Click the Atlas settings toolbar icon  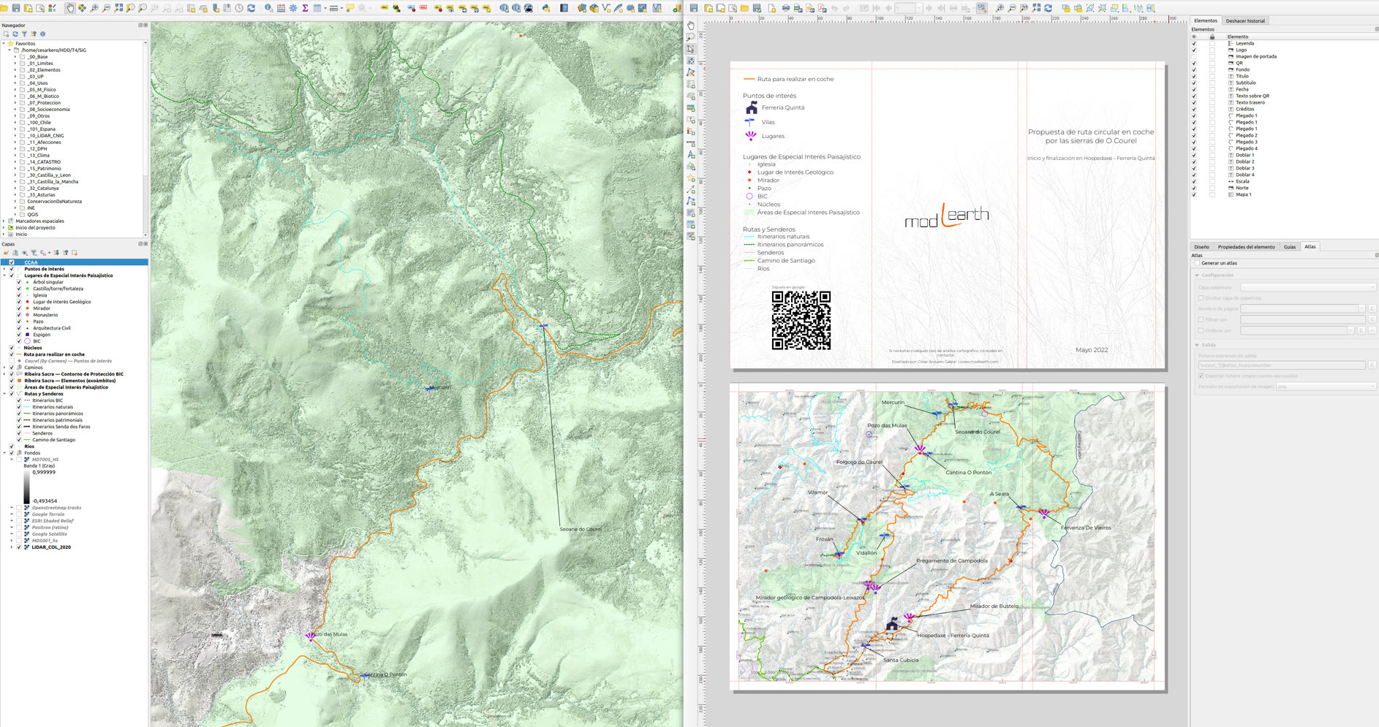(x=982, y=8)
